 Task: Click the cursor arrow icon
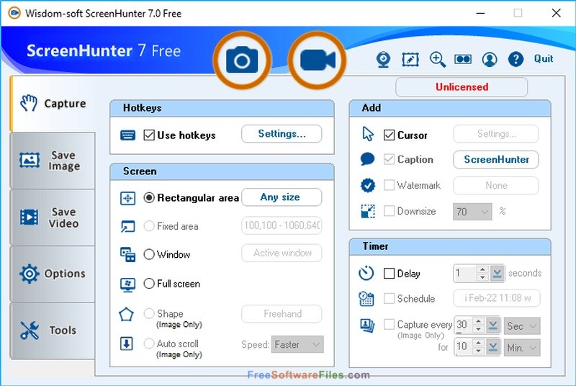click(368, 134)
